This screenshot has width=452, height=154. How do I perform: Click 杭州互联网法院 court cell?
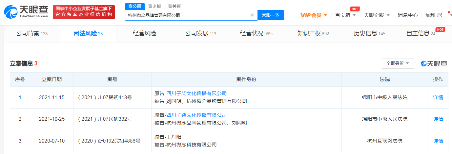click(x=385, y=141)
